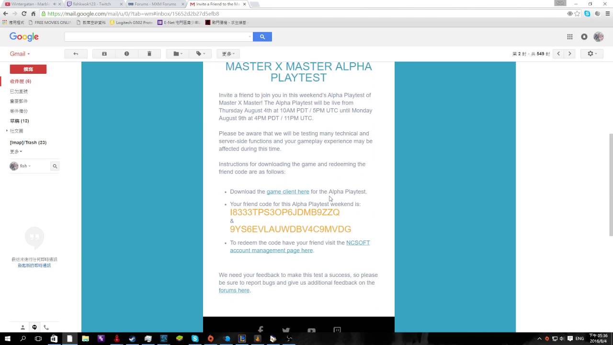Open the account profile avatar

click(x=599, y=37)
